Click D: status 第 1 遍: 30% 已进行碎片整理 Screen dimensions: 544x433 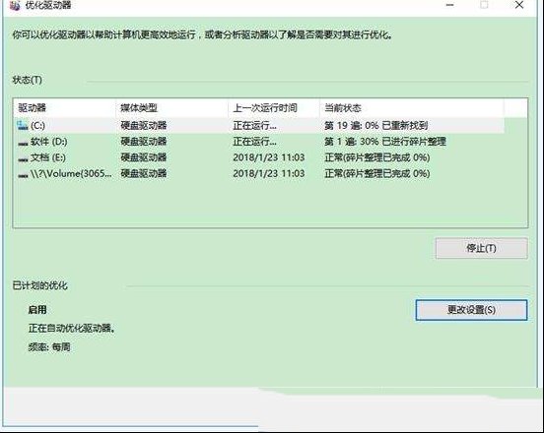click(385, 142)
